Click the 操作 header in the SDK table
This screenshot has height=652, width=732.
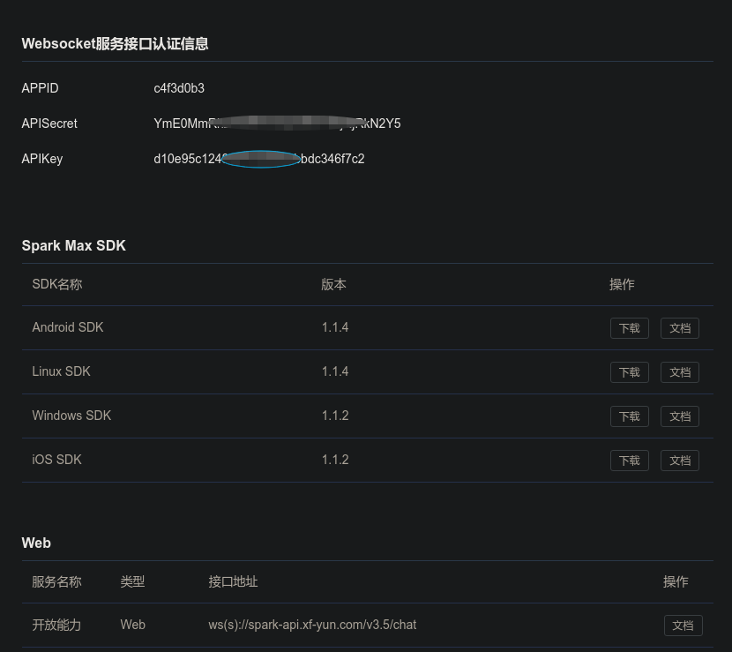point(622,284)
